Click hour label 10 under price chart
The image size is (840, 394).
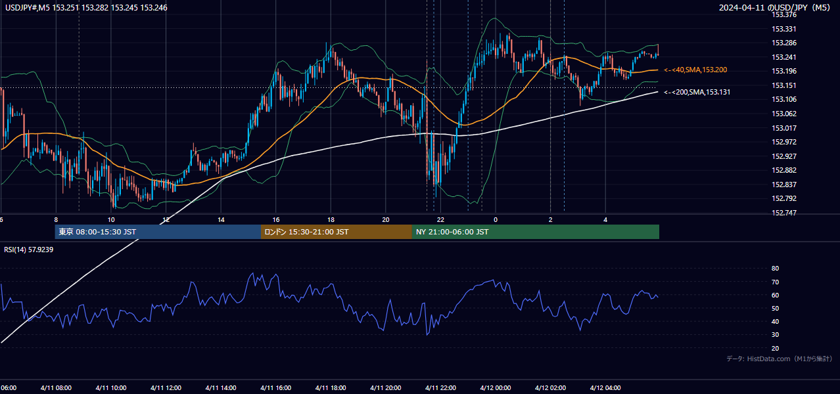point(111,220)
